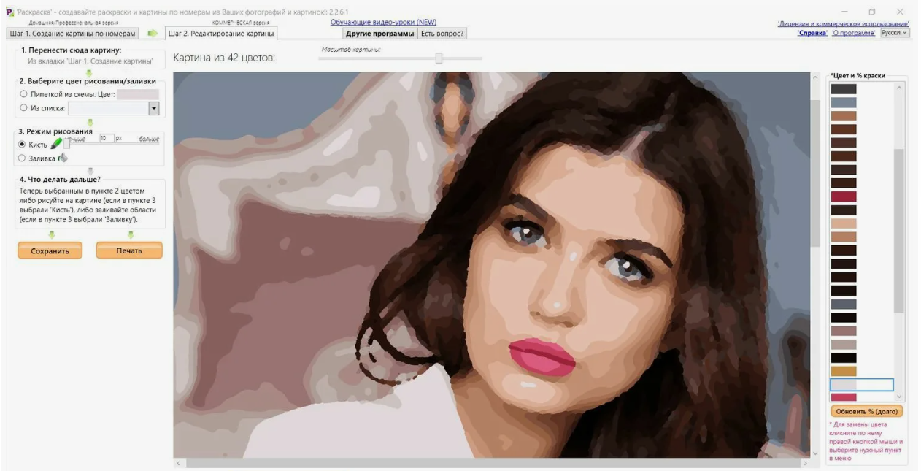Open the 'Обучающие видео-уроки (NEW)' link

[383, 23]
